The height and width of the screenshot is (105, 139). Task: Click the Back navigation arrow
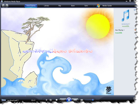pos(3,6)
